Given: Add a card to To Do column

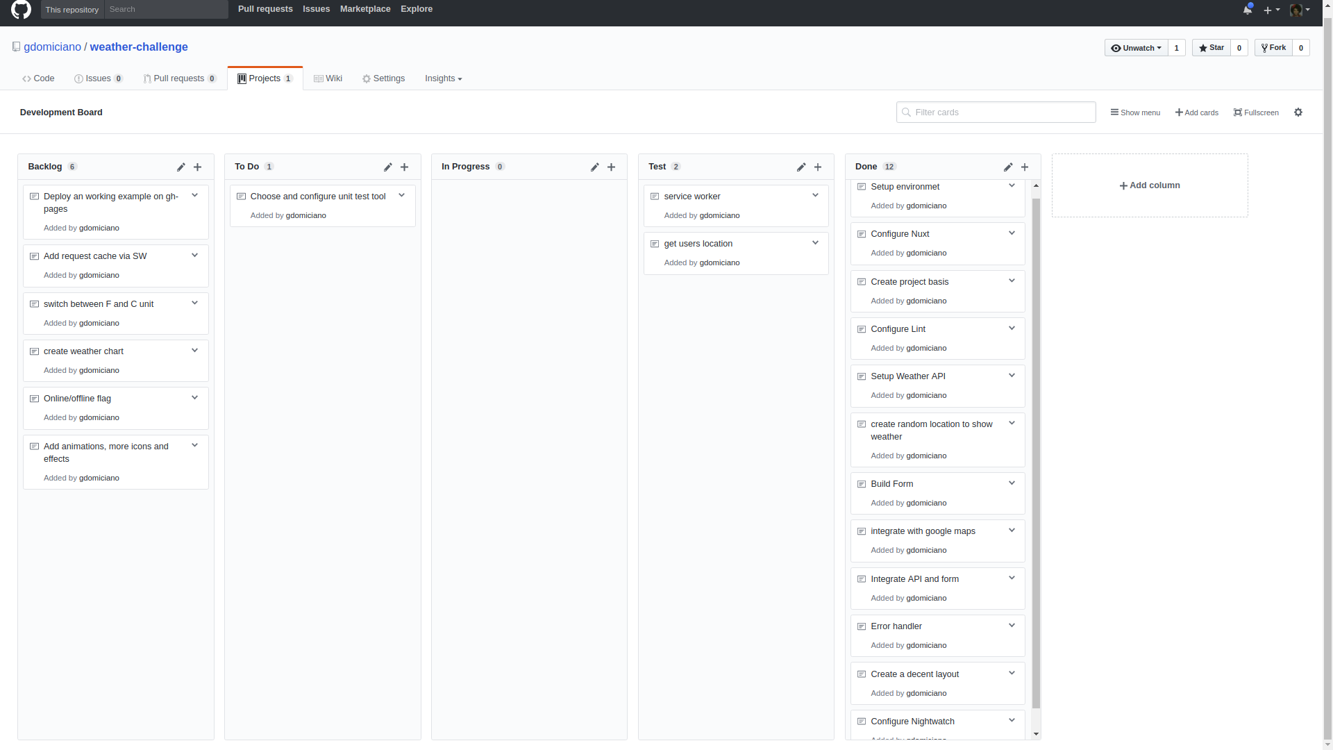Looking at the screenshot, I should click(x=404, y=167).
